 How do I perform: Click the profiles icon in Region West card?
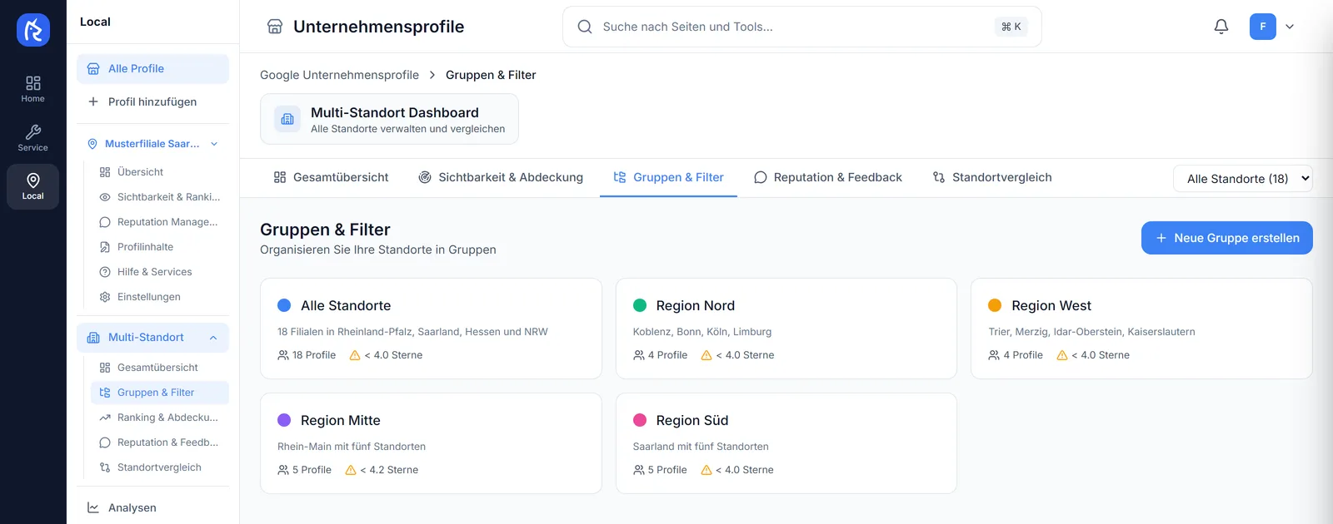click(994, 355)
